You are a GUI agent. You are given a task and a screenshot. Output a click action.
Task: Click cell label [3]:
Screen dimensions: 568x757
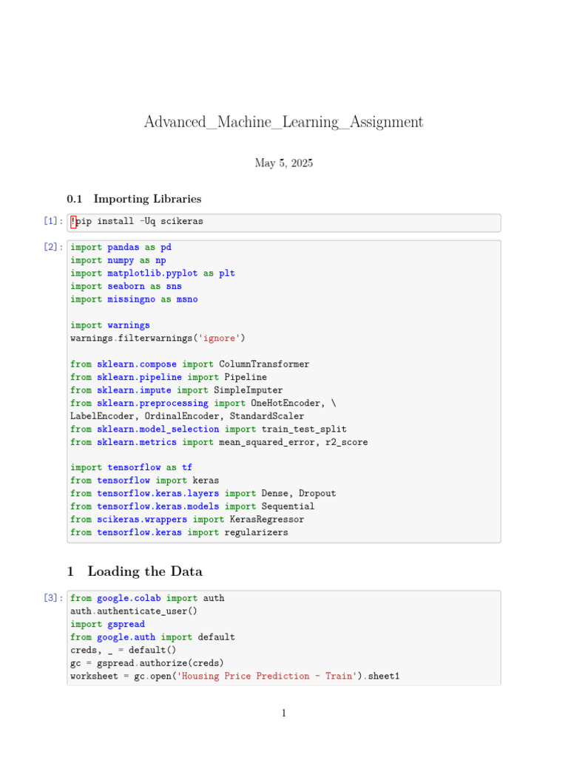(x=53, y=597)
